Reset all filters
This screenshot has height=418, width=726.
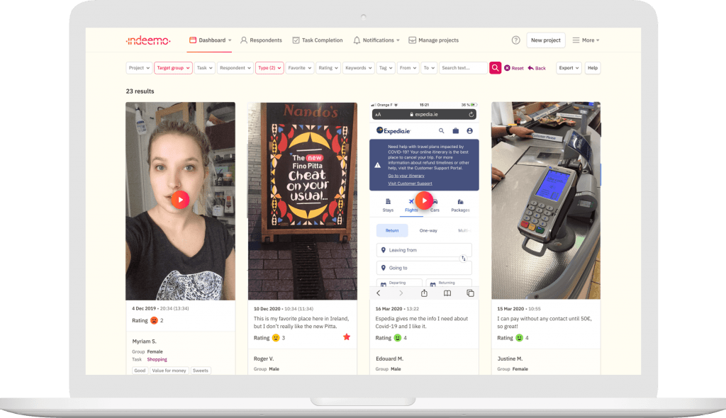[x=514, y=68]
